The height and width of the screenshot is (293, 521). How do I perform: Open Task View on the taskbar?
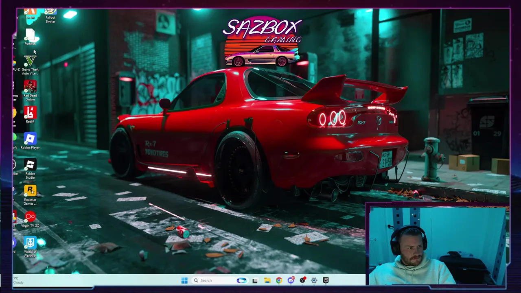[255, 280]
